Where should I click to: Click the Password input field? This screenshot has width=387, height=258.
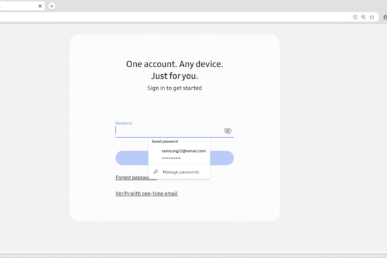pos(168,130)
